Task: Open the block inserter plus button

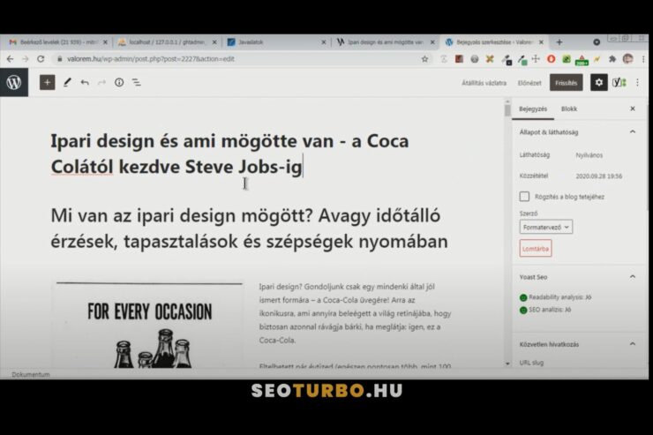Action: click(47, 82)
